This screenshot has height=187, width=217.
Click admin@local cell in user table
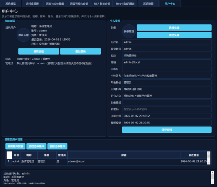(124, 161)
